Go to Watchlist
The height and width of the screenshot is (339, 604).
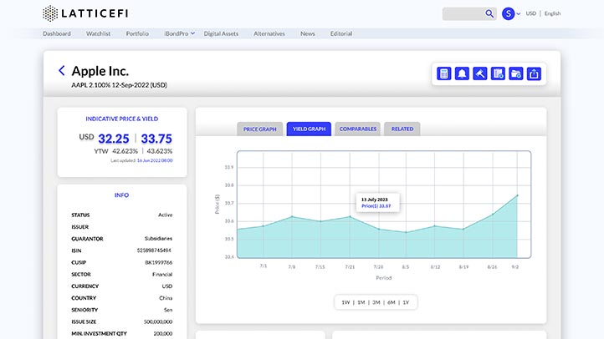(x=98, y=33)
